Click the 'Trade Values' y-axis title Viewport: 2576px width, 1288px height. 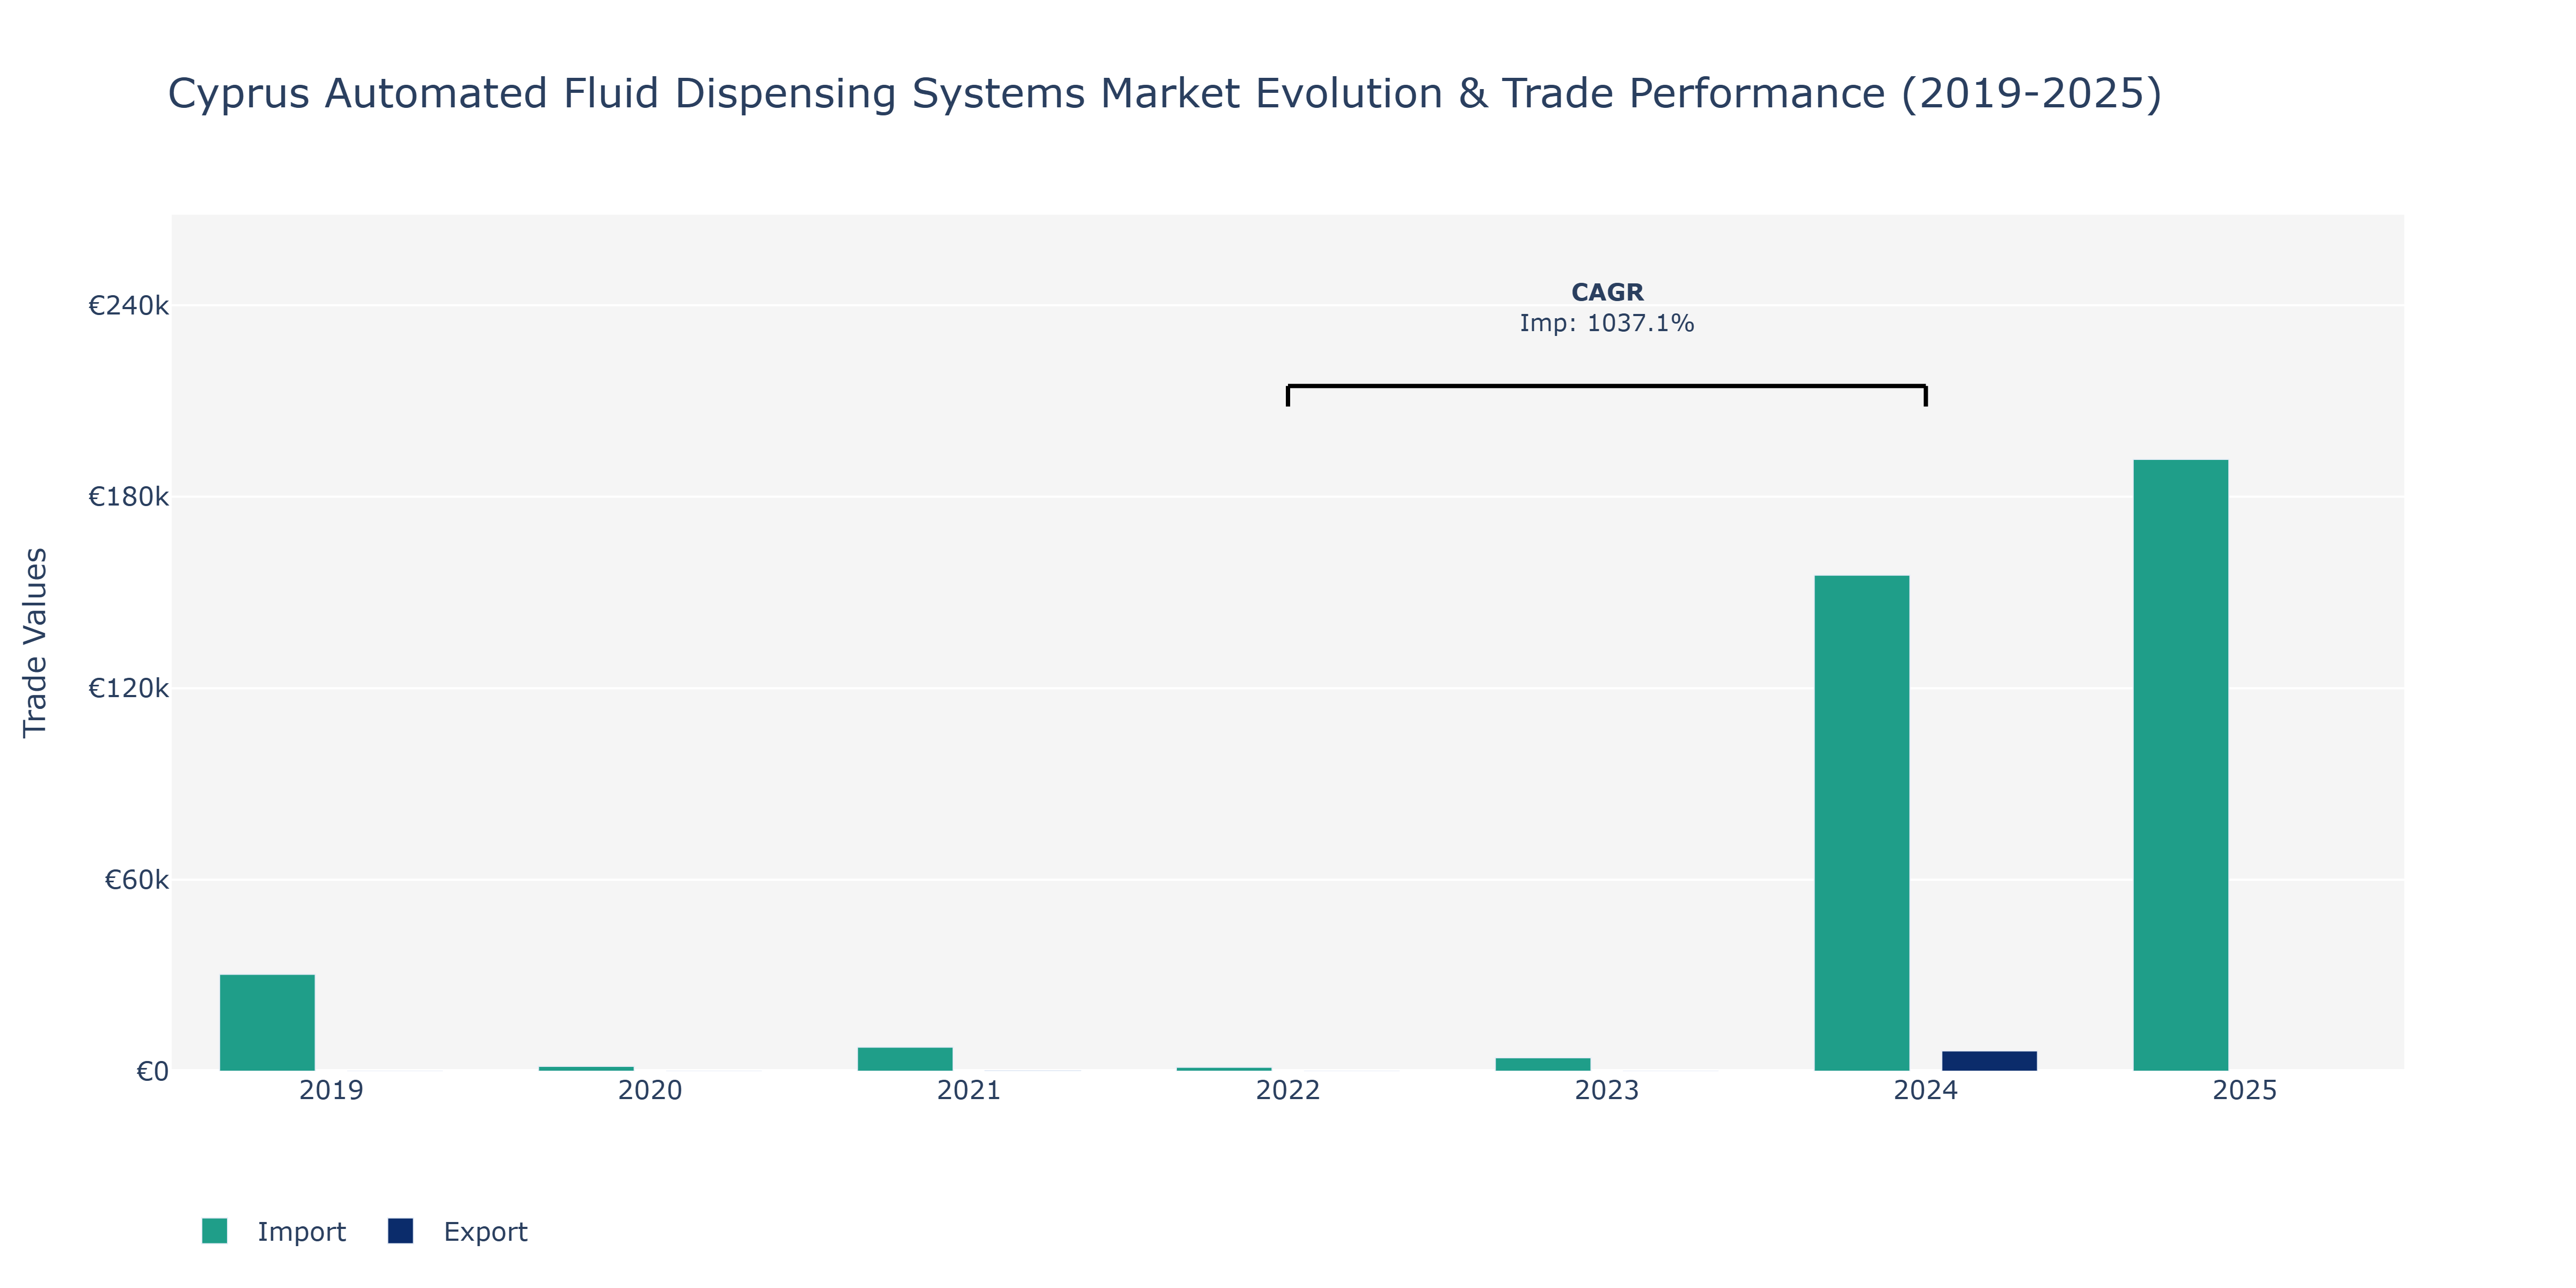click(35, 642)
